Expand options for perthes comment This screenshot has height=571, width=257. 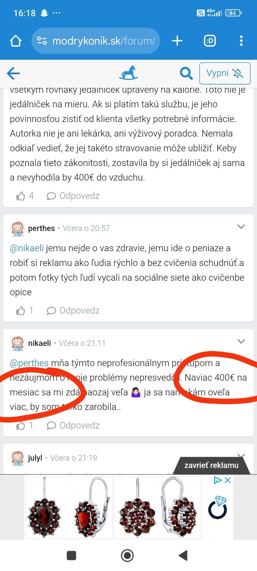click(241, 227)
